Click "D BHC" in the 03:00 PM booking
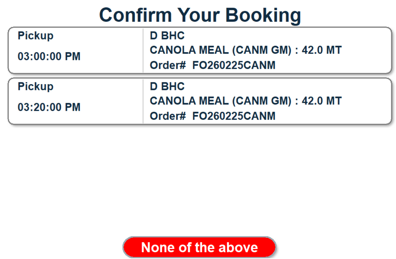The image size is (396, 259). [167, 36]
